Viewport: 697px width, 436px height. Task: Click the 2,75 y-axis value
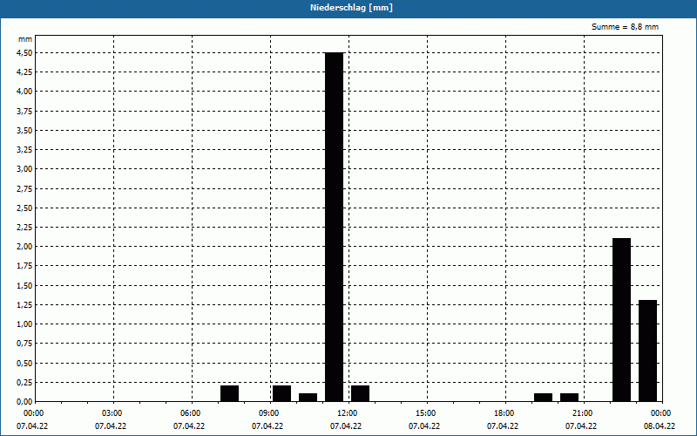click(x=24, y=188)
